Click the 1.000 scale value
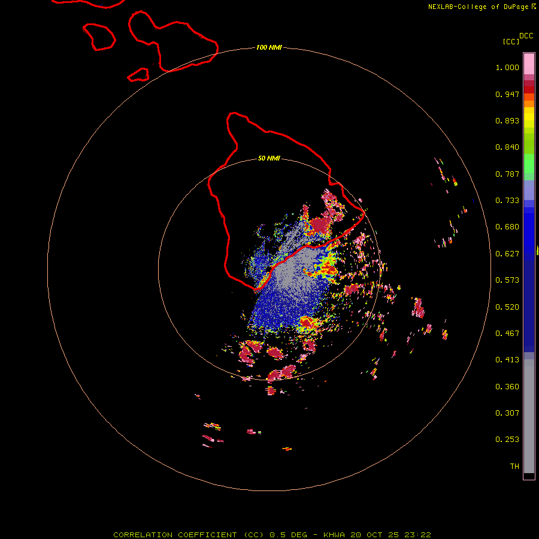Screen dimensions: 539x539 tap(507, 67)
